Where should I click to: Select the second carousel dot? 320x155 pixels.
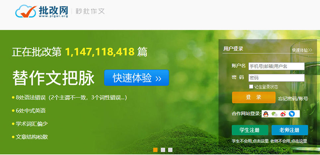(163, 150)
